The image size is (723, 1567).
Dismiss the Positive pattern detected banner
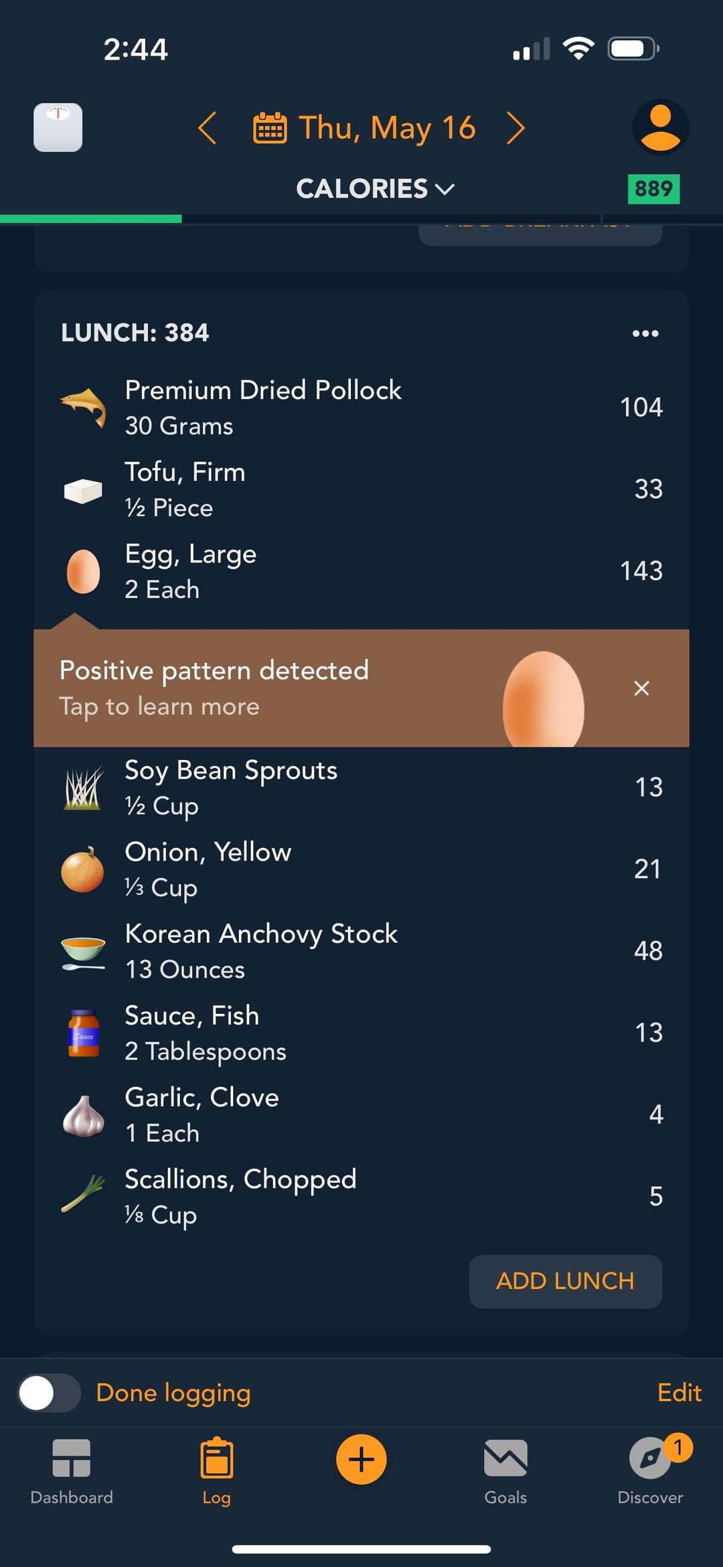tap(641, 688)
